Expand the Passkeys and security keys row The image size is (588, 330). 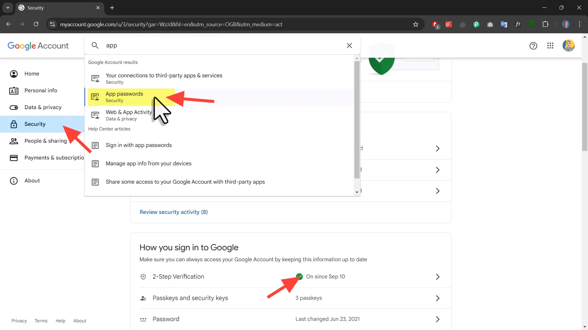click(438, 298)
